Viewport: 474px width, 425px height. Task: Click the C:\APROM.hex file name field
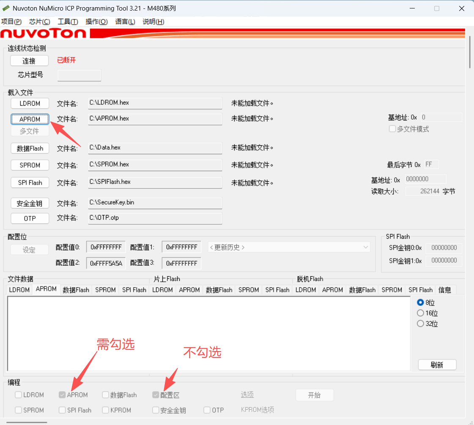click(x=155, y=119)
